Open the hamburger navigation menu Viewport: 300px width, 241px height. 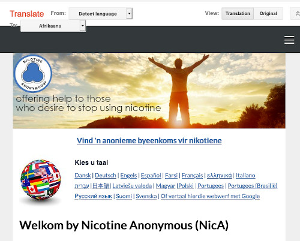click(x=289, y=40)
